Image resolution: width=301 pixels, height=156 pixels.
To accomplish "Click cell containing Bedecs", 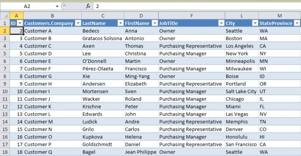I will coord(103,31).
